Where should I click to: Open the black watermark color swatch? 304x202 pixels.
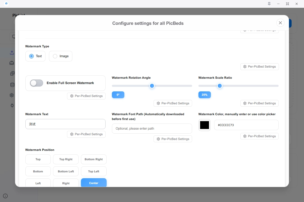point(205,125)
